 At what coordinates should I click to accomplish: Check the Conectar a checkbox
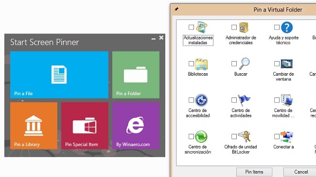point(277,136)
